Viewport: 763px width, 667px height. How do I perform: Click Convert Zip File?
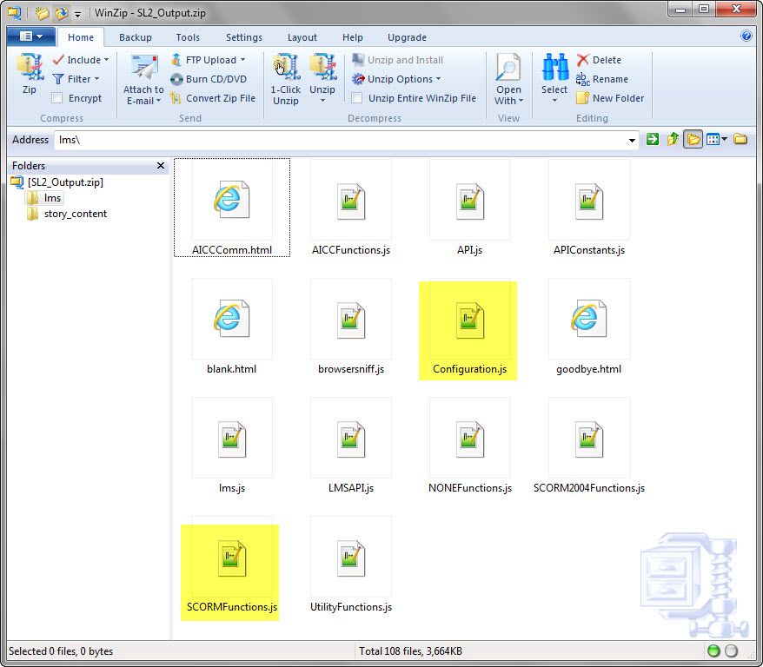click(x=213, y=98)
